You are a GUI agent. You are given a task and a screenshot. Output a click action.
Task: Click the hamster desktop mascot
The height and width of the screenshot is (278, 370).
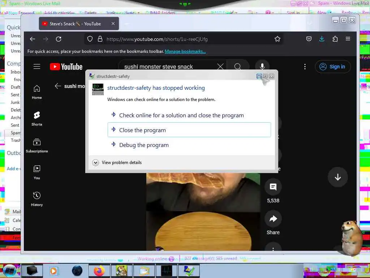click(x=352, y=237)
